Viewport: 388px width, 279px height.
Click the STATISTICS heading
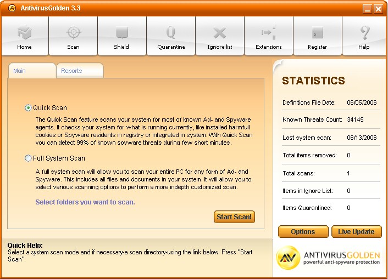pyautogui.click(x=313, y=81)
